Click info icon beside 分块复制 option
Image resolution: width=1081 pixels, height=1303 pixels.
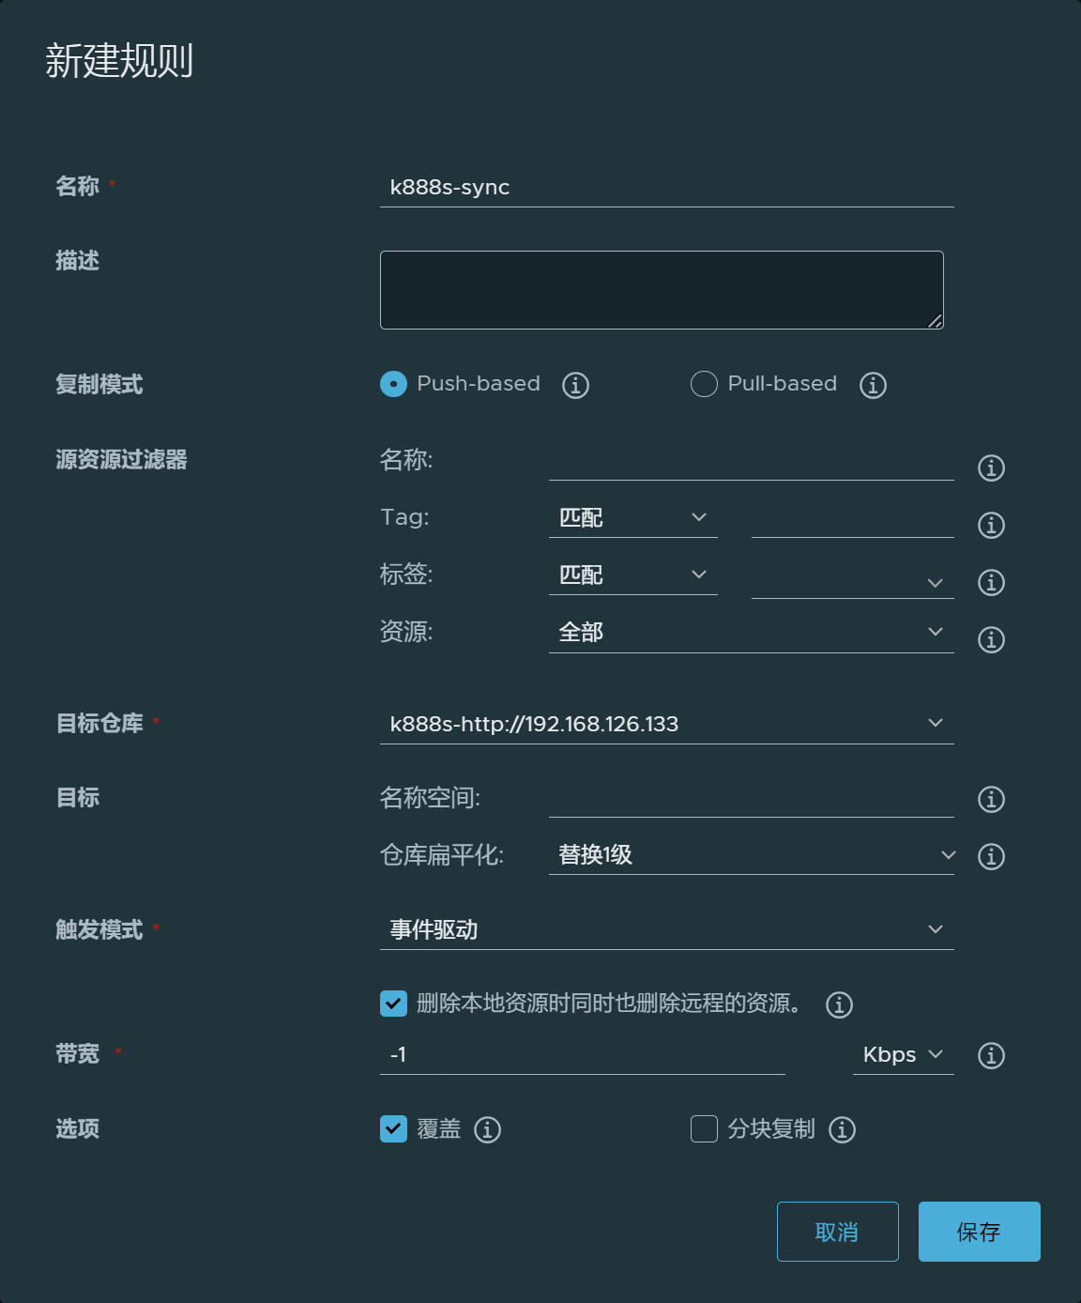(x=842, y=1129)
